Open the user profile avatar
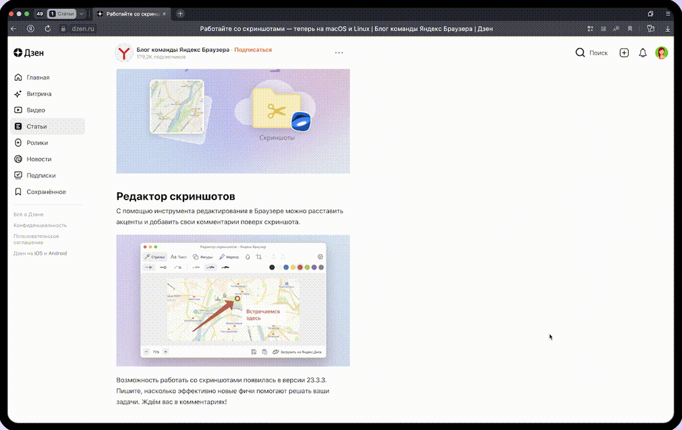The height and width of the screenshot is (430, 682). (662, 53)
